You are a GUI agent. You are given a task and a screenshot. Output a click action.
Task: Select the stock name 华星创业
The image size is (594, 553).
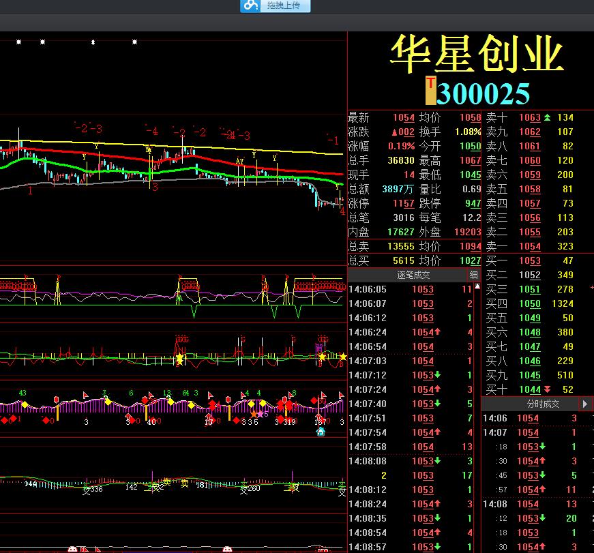477,54
